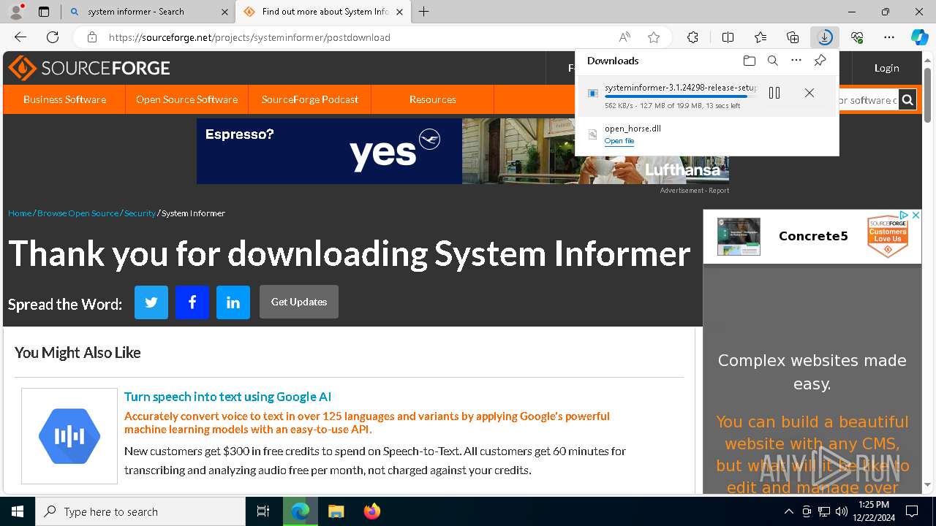Click the browser Back arrow
Viewport: 936px width, 526px height.
(20, 37)
